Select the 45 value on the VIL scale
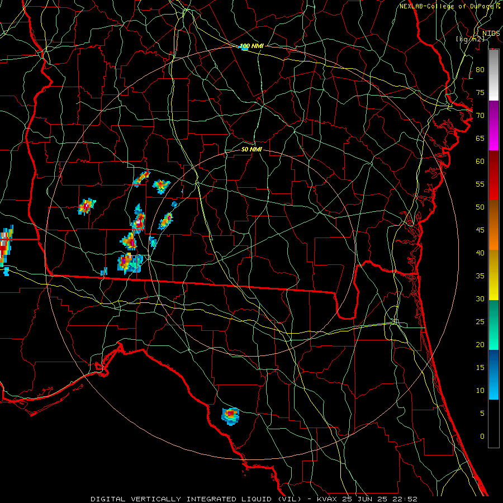Screen dimensions: 503x503 tap(480, 230)
